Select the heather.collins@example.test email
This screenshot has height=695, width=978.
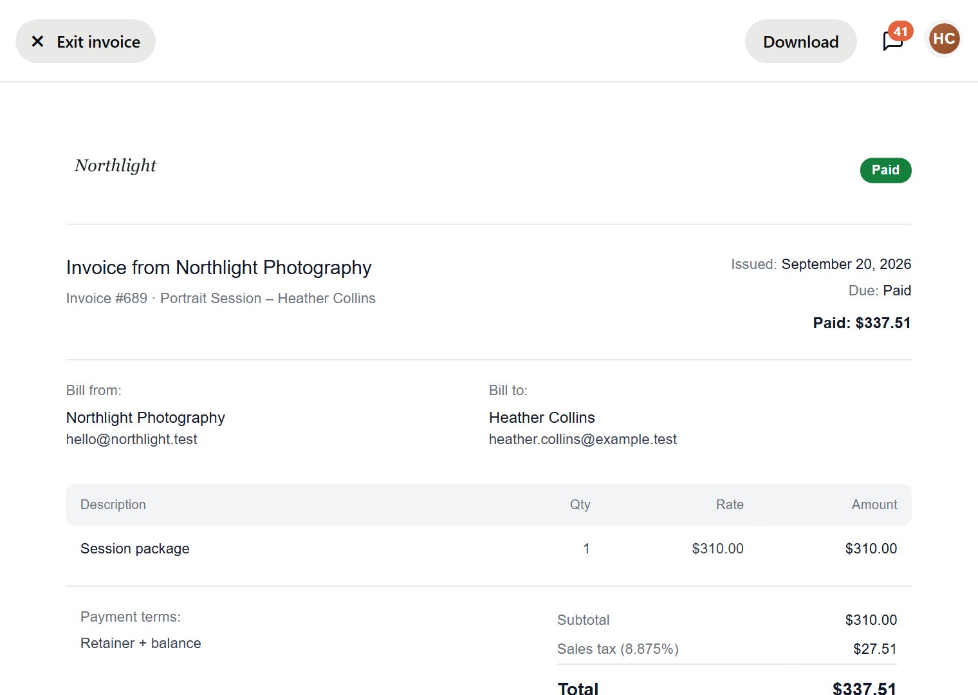point(582,439)
